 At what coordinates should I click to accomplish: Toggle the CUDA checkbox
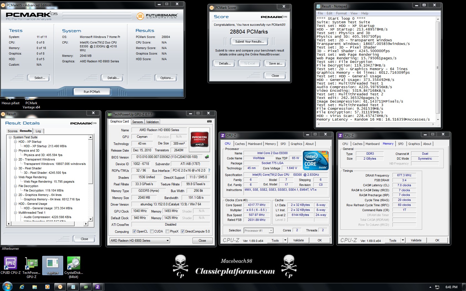pos(152,231)
